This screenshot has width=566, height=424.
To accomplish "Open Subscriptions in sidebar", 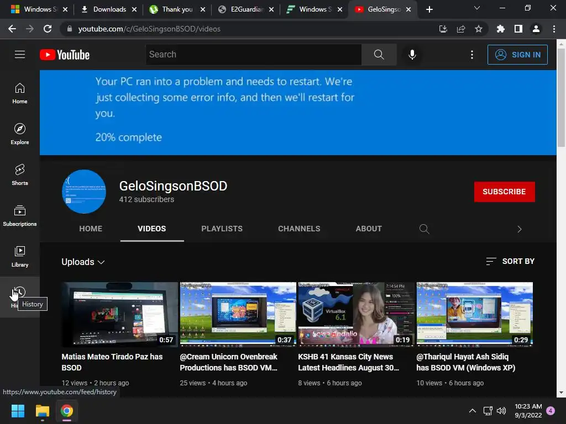I will 20,215.
